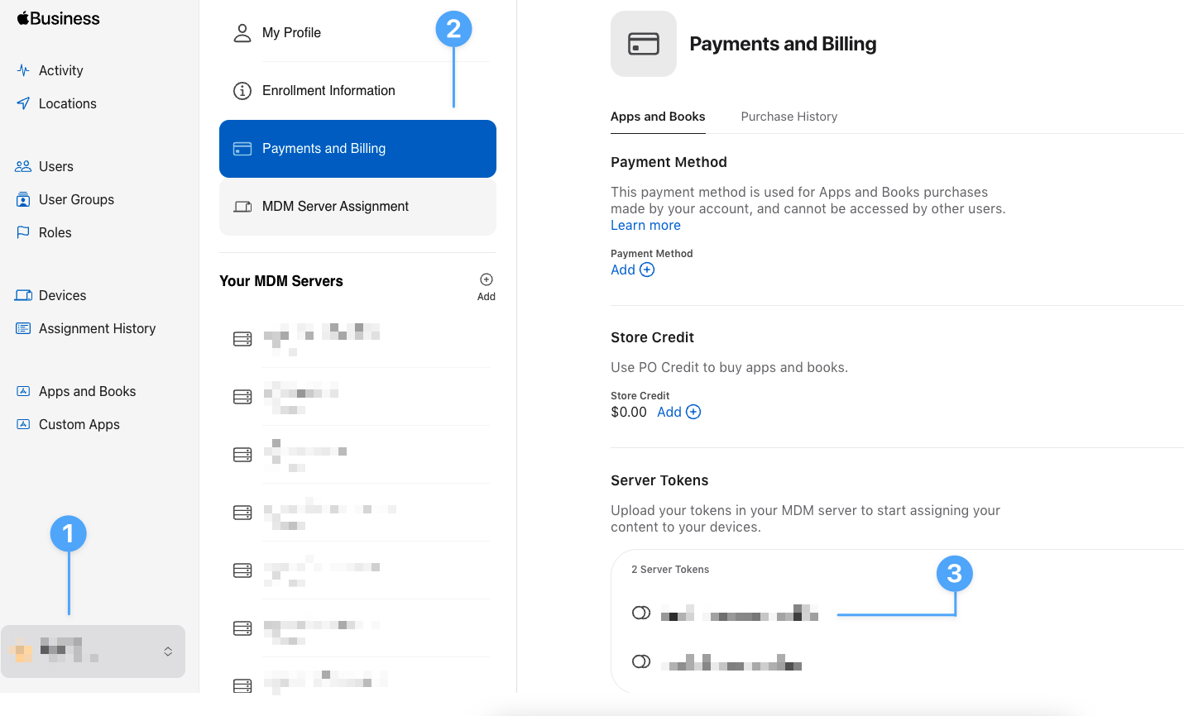Screen dimensions: 1184x716
Task: Click plus icon to add payment method
Action: pyautogui.click(x=647, y=270)
